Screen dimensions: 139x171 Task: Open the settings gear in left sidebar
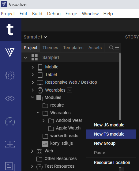10,75
